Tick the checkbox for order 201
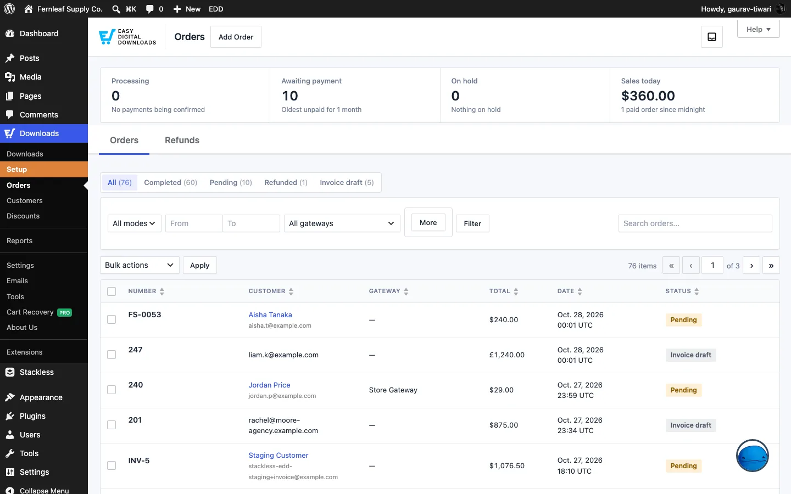 112,425
